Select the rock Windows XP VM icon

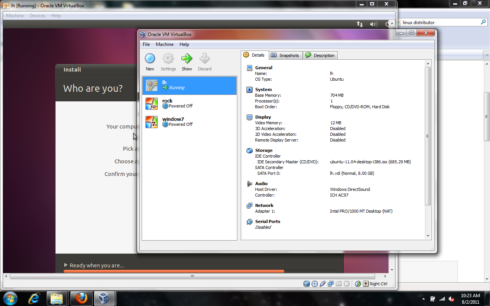152,104
